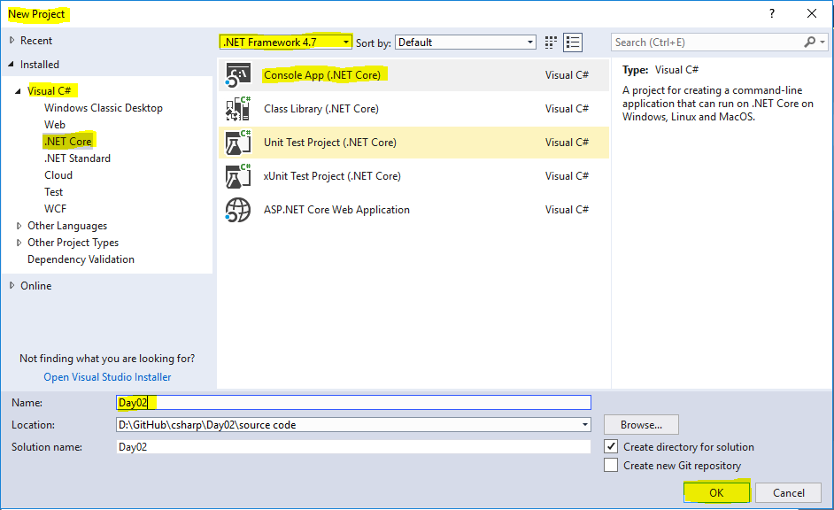Select Unit Test Project (.NET Core) name
This screenshot has height=510, width=834.
tap(329, 142)
